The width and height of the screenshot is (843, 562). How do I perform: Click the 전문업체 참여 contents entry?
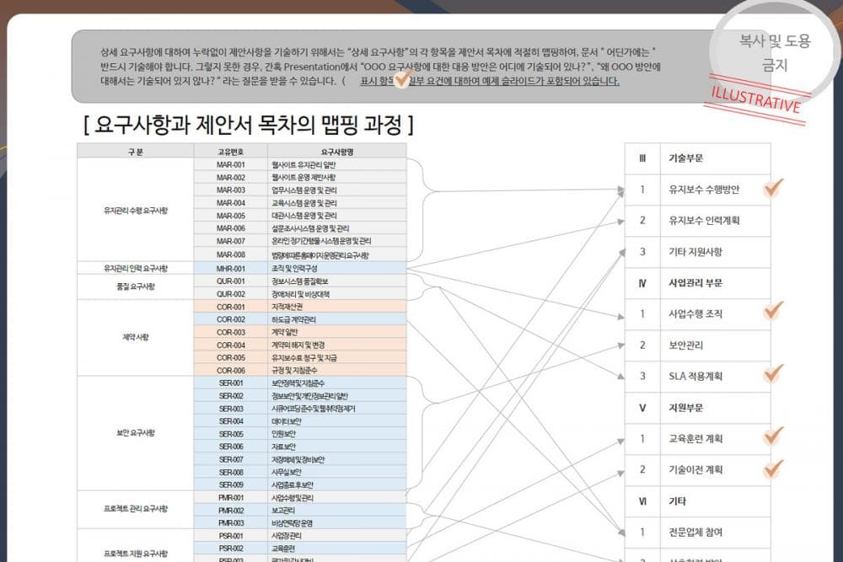click(695, 533)
